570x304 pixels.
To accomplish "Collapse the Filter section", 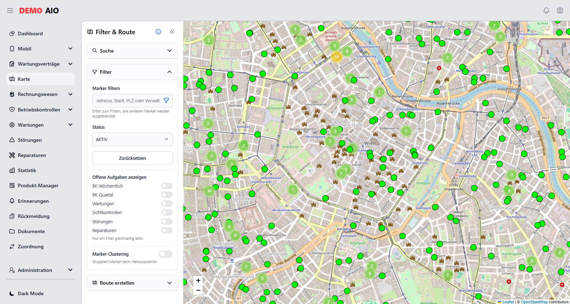I will 132,72.
